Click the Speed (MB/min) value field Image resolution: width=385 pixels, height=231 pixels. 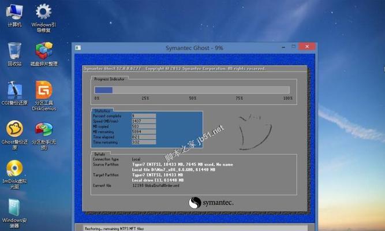143,121
